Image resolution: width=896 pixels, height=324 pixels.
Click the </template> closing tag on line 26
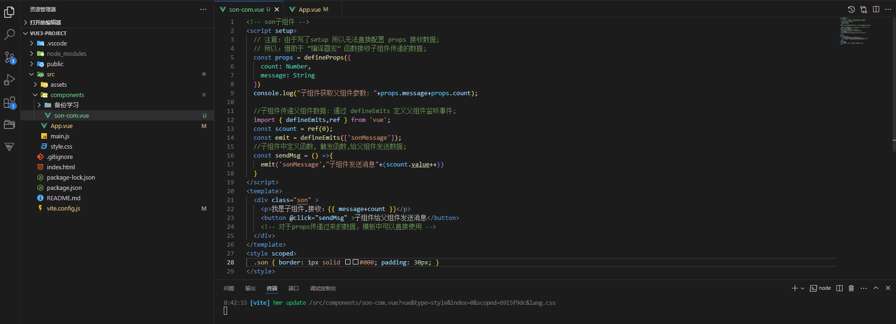click(x=266, y=245)
